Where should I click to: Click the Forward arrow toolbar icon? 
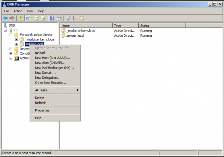[x=12, y=18]
